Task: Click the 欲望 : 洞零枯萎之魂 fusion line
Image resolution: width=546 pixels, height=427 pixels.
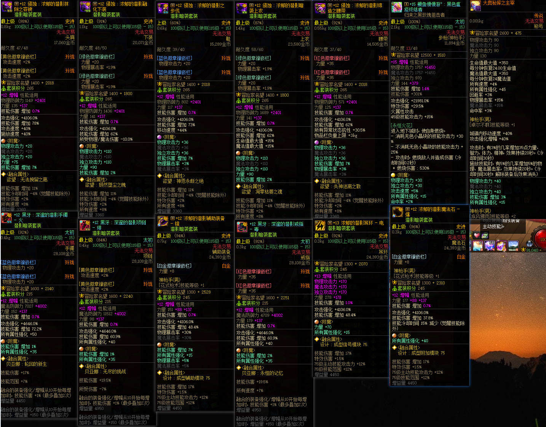Action: coord(262,192)
